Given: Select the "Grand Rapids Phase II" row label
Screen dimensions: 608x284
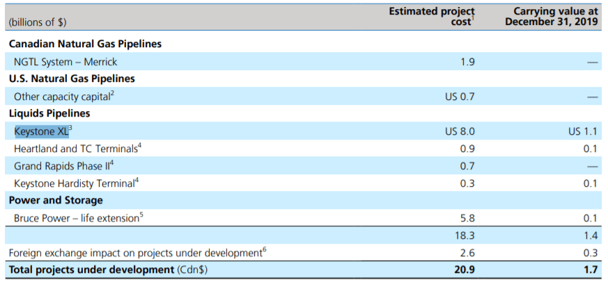Looking at the screenshot, I should pos(63,166).
